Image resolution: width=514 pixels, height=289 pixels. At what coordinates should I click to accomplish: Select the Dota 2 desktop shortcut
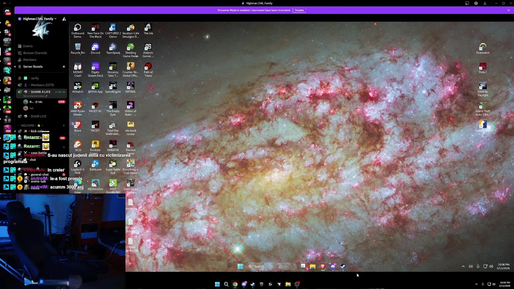[x=483, y=68]
